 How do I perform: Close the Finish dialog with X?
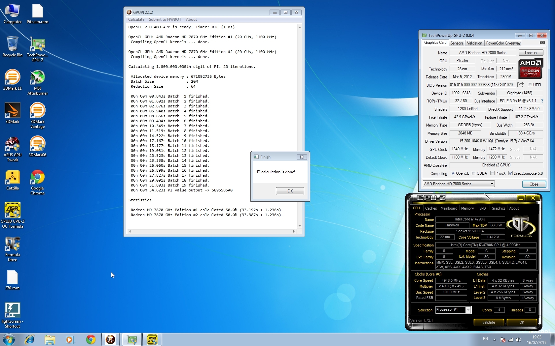tap(302, 157)
